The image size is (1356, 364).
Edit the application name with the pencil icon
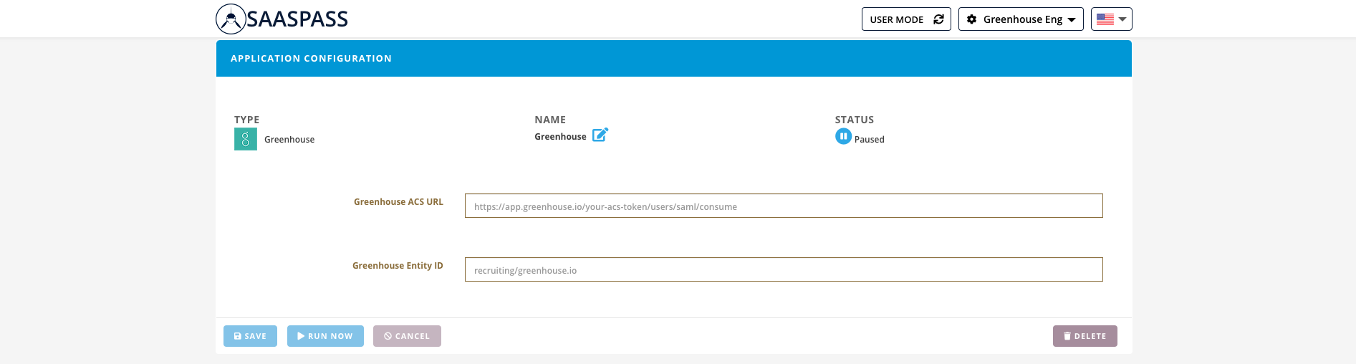point(600,135)
